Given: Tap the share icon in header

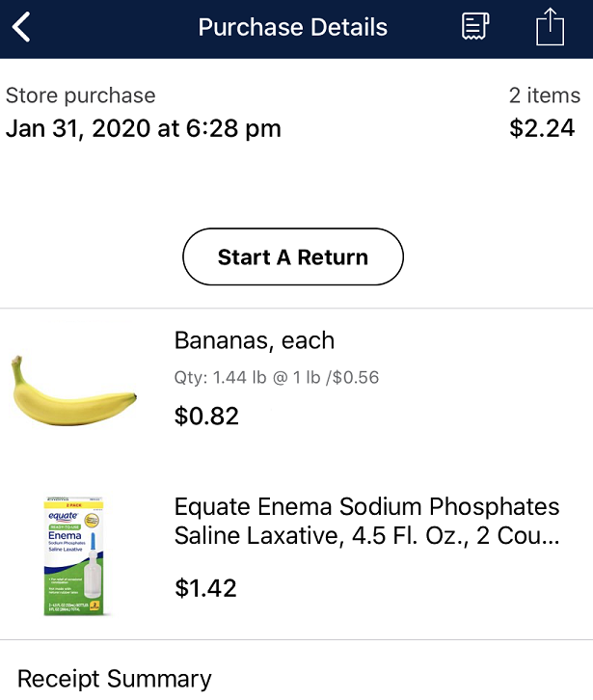Looking at the screenshot, I should 551,26.
